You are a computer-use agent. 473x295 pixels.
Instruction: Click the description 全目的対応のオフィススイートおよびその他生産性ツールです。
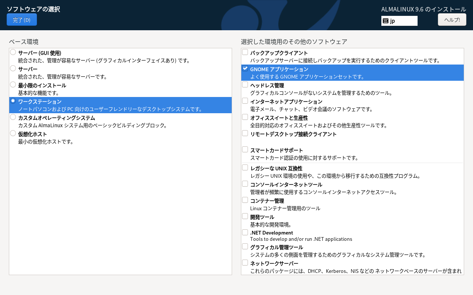(x=319, y=125)
